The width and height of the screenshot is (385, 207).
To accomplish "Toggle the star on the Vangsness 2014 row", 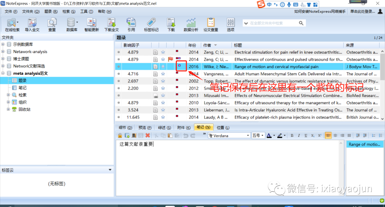I will tap(163, 74).
